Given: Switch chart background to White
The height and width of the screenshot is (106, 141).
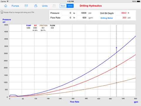Looking at the screenshot, I should (70, 6).
